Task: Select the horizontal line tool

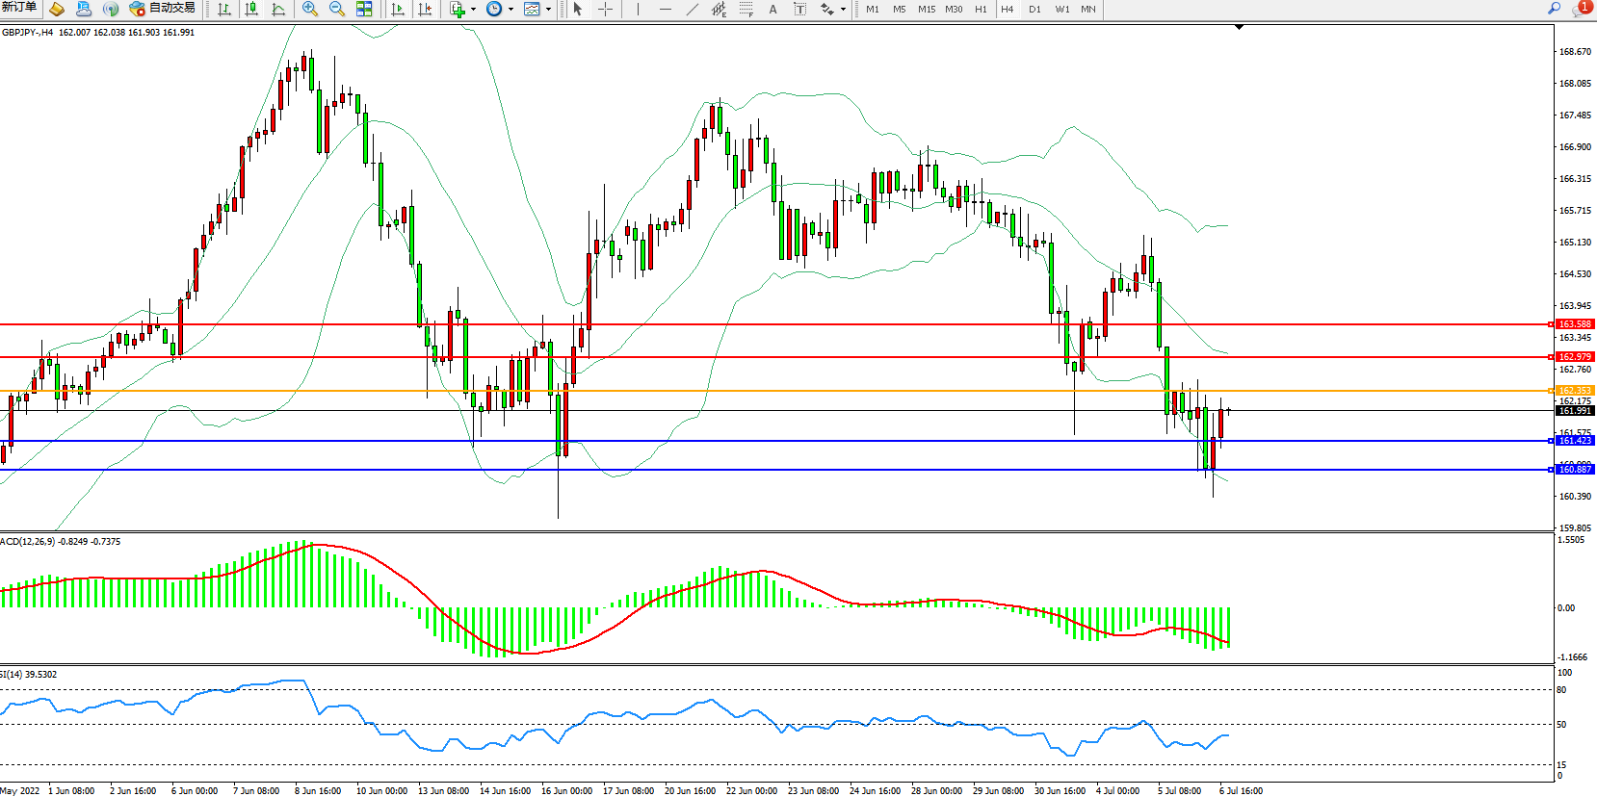Action: click(665, 9)
